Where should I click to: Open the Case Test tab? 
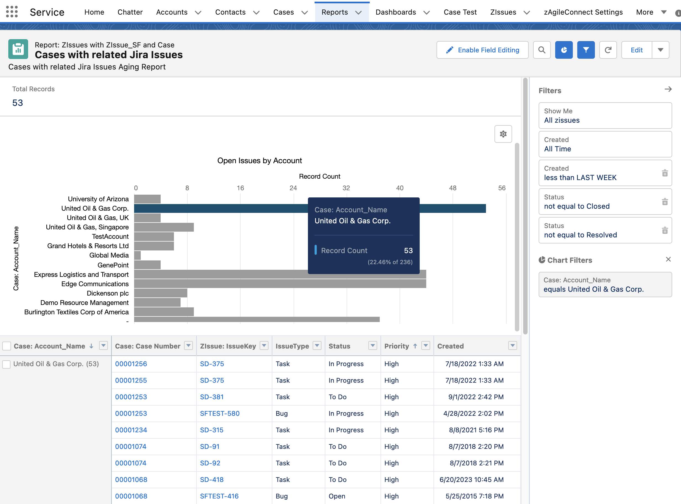pyautogui.click(x=460, y=12)
